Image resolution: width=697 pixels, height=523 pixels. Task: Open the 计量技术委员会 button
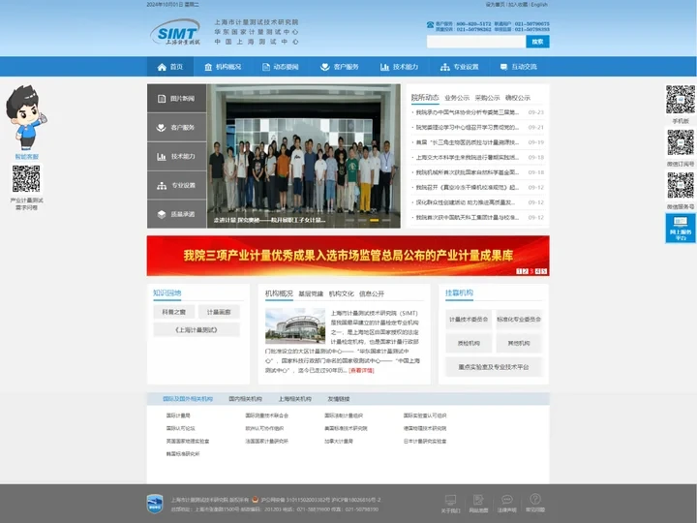tap(469, 320)
